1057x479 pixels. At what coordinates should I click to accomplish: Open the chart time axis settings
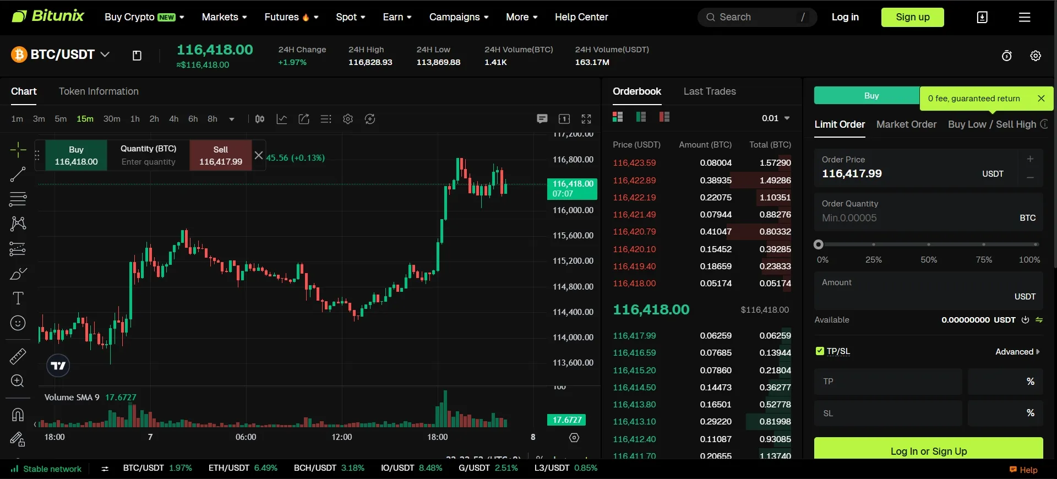pos(574,438)
